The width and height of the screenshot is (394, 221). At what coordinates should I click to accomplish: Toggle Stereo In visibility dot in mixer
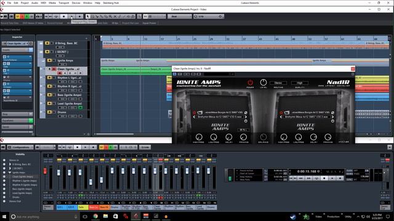pyautogui.click(x=4, y=160)
